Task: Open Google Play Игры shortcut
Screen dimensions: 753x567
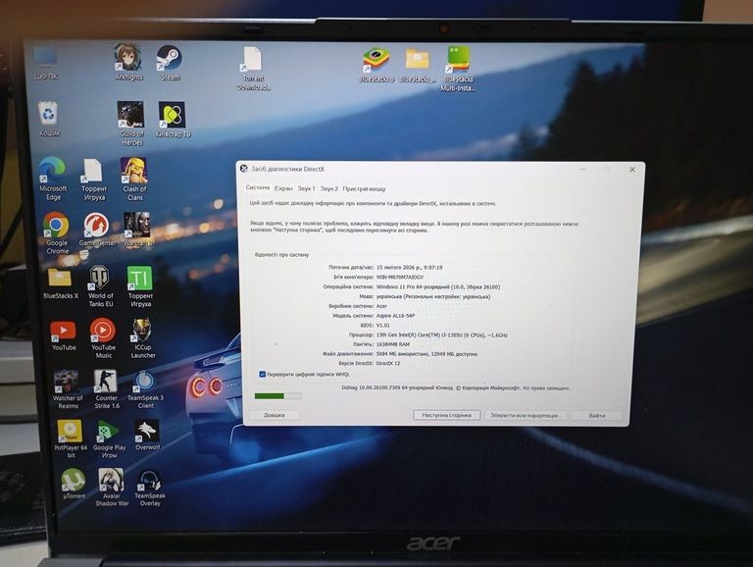Action: pos(109,438)
